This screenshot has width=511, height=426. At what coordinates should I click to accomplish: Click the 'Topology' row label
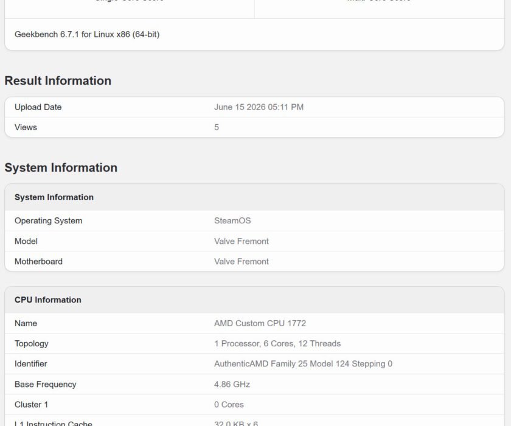coord(32,343)
